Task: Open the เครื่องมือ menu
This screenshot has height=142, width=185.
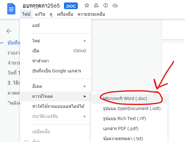Action: (65, 14)
